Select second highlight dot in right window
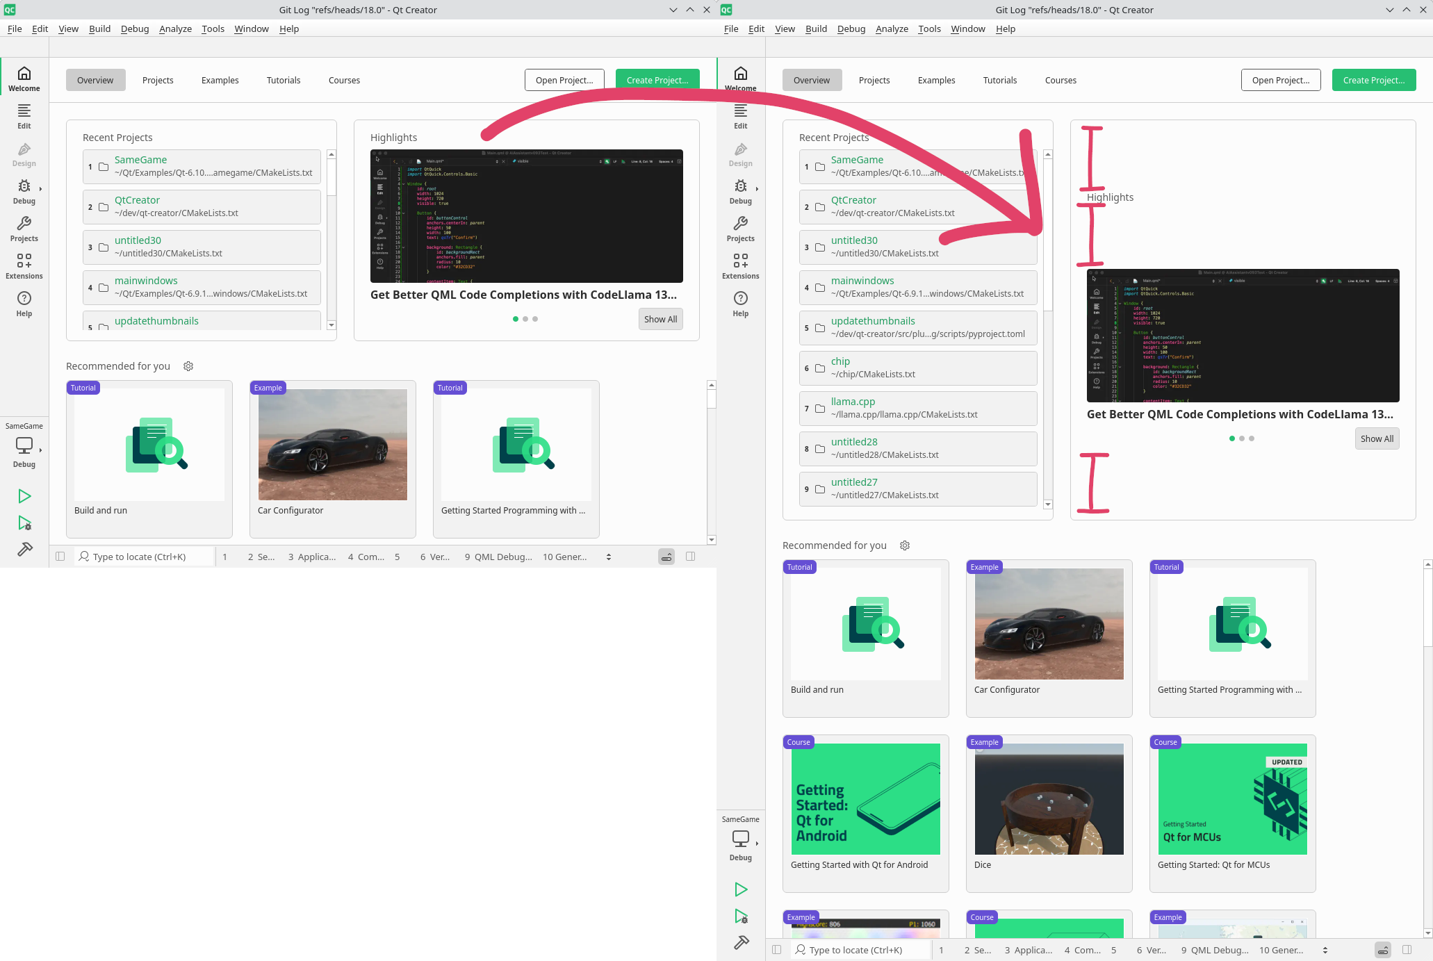The height and width of the screenshot is (961, 1433). [x=1242, y=438]
